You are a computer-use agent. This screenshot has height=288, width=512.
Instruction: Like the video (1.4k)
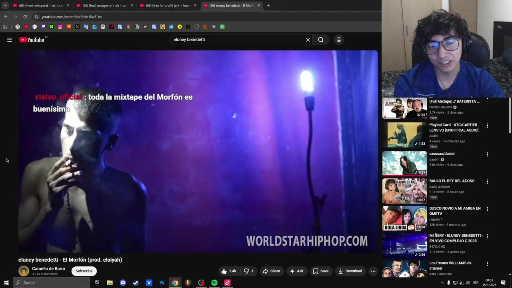[229, 271]
